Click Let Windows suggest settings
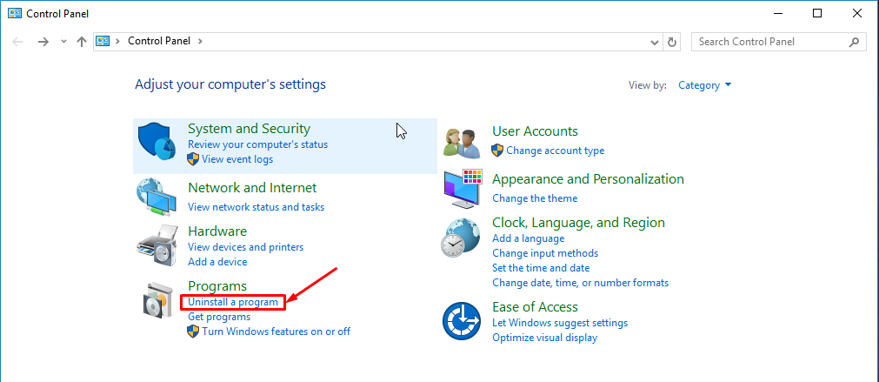 tap(560, 323)
